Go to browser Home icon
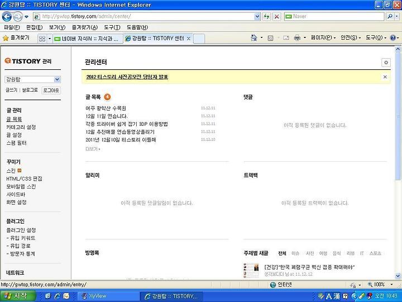Viewport: 402px width, 302px height. (254, 38)
